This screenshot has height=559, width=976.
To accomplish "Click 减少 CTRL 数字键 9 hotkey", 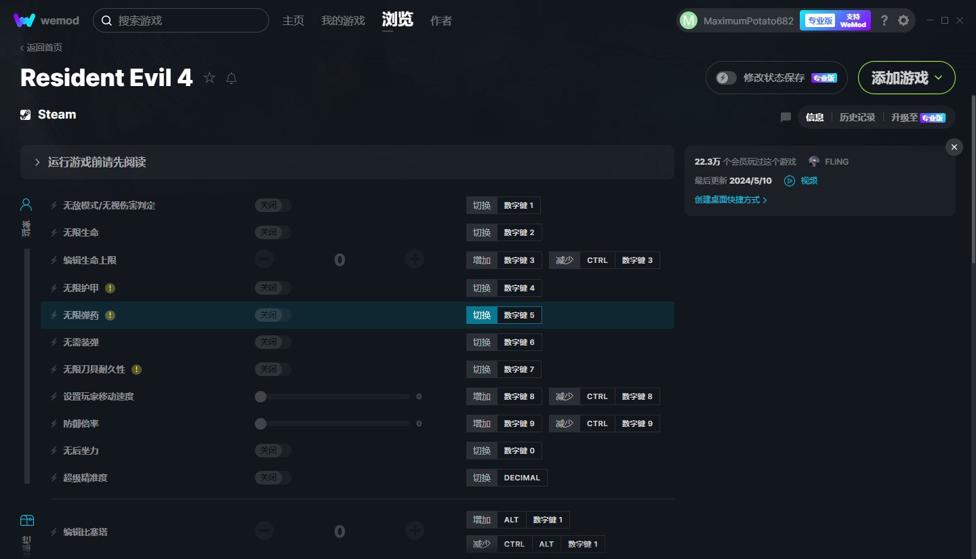I will pos(605,423).
